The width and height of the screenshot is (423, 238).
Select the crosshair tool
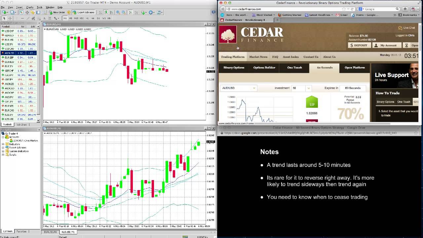click(10, 18)
